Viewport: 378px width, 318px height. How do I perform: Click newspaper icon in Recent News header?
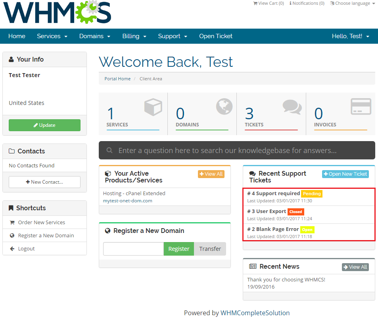(253, 266)
